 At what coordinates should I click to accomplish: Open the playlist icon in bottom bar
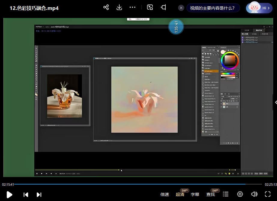(x=226, y=194)
